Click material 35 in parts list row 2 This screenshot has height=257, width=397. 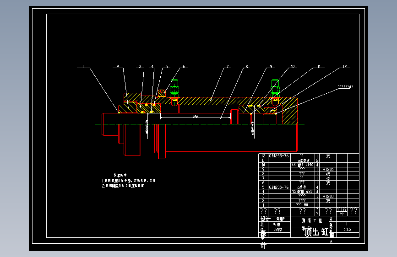[328, 201]
